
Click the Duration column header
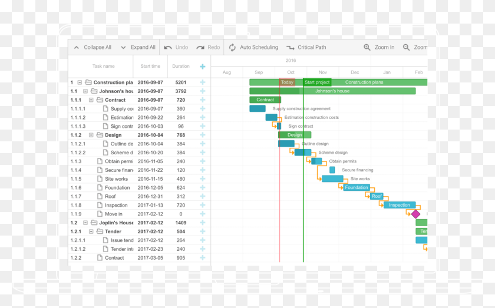[181, 67]
